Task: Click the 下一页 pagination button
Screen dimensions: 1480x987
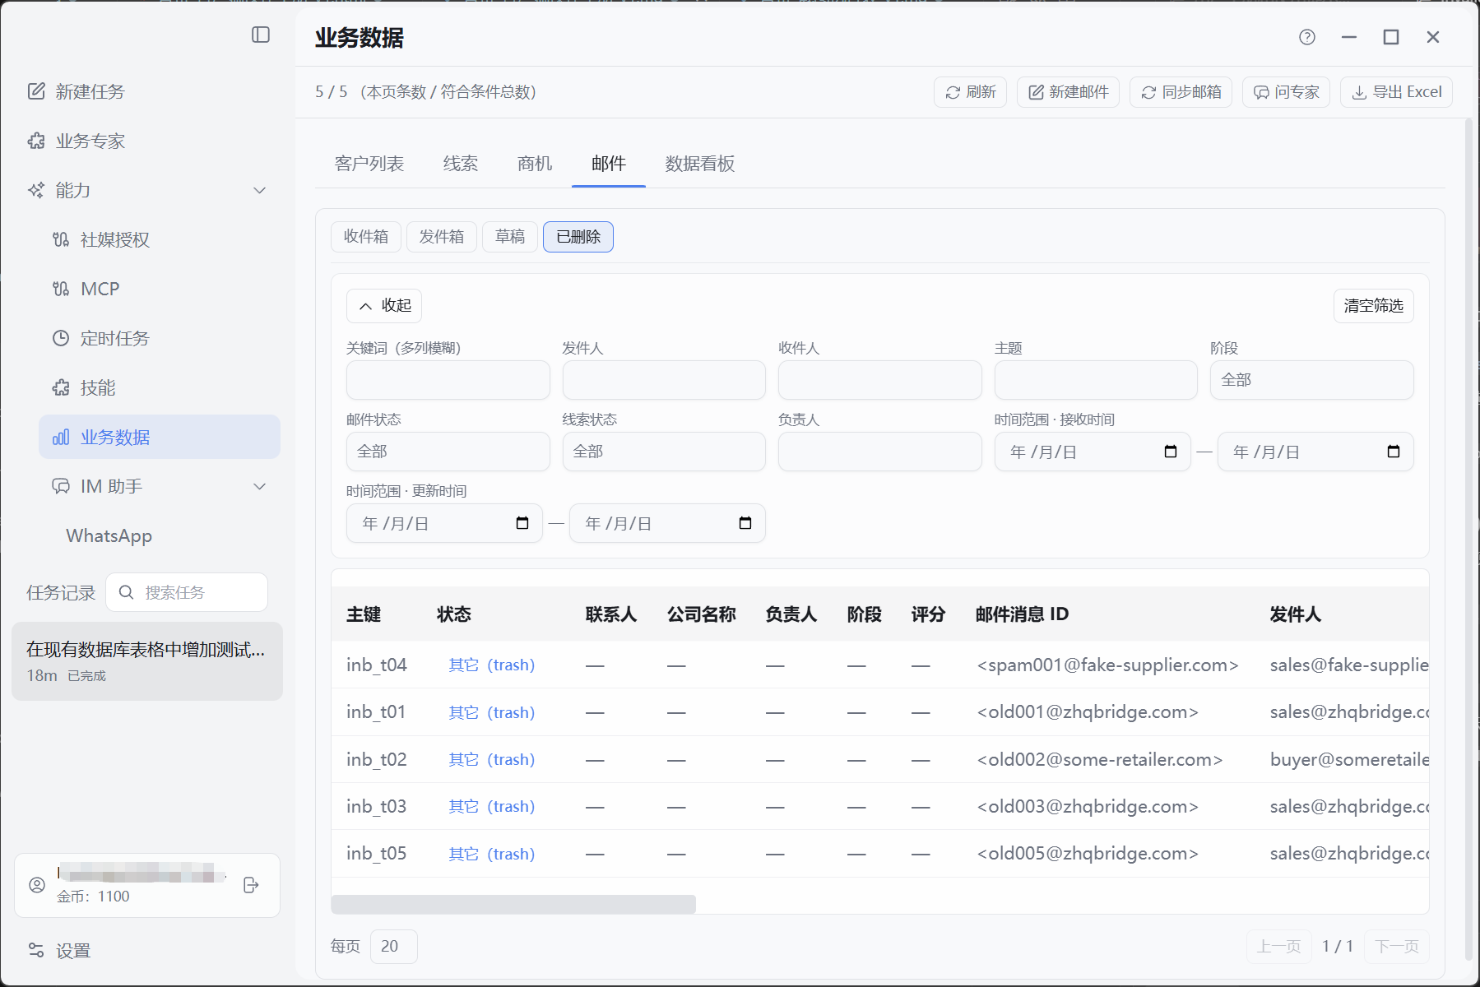Action: point(1397,947)
